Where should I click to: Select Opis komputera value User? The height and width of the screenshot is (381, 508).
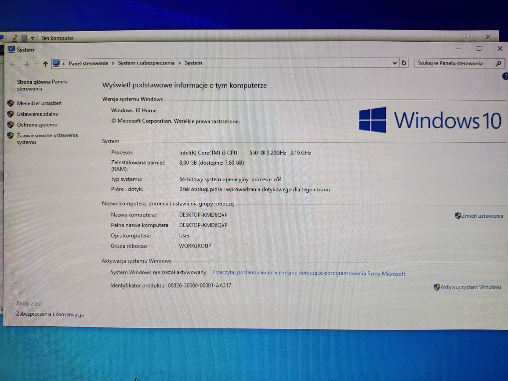click(184, 236)
